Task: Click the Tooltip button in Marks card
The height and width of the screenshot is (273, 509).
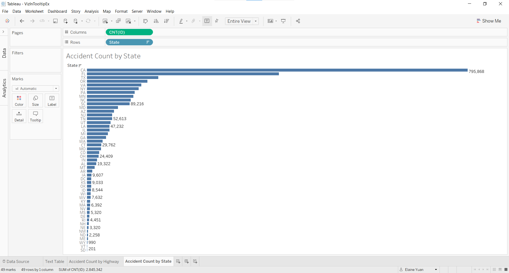Action: [36, 116]
